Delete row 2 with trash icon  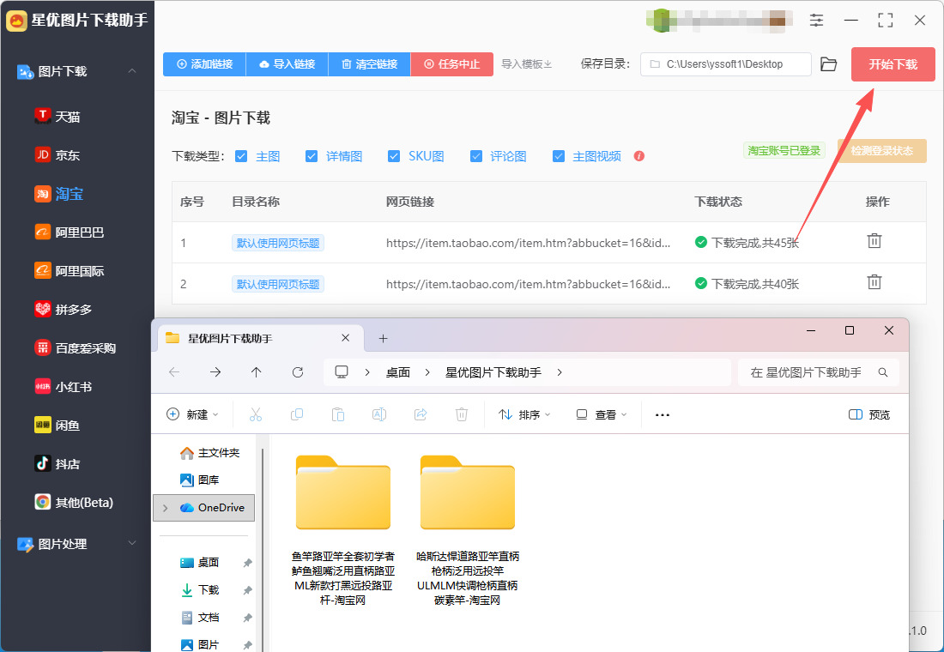(x=874, y=281)
